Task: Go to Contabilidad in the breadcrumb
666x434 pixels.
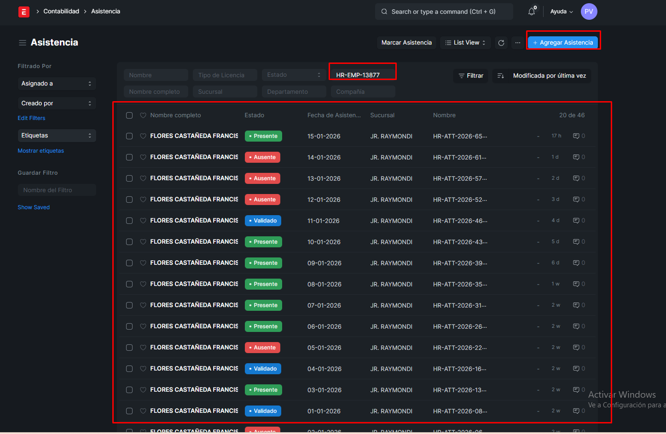Action: click(x=61, y=11)
